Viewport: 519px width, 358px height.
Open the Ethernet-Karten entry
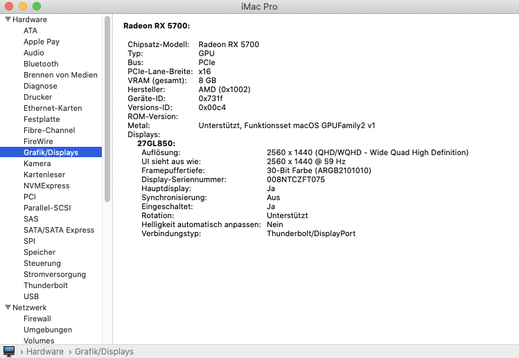coord(53,108)
